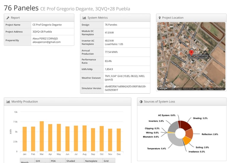This screenshot has width=228, height=163.
Task: Click the 'Prepared By' row label
Action: (12, 40)
